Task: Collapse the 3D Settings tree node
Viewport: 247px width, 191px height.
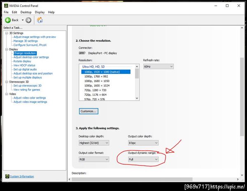Action: pyautogui.click(x=7, y=33)
